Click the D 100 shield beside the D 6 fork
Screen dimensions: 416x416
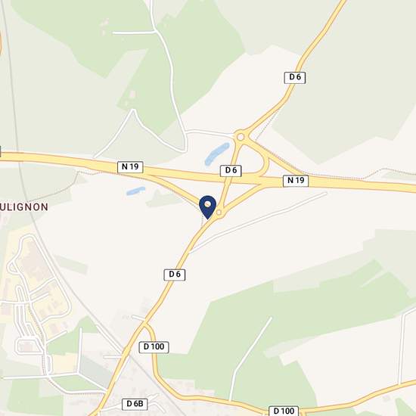(x=154, y=347)
